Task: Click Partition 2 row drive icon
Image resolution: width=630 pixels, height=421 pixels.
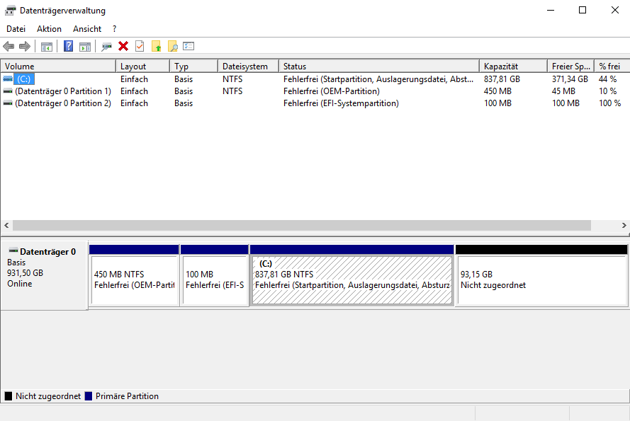Action: click(x=8, y=103)
